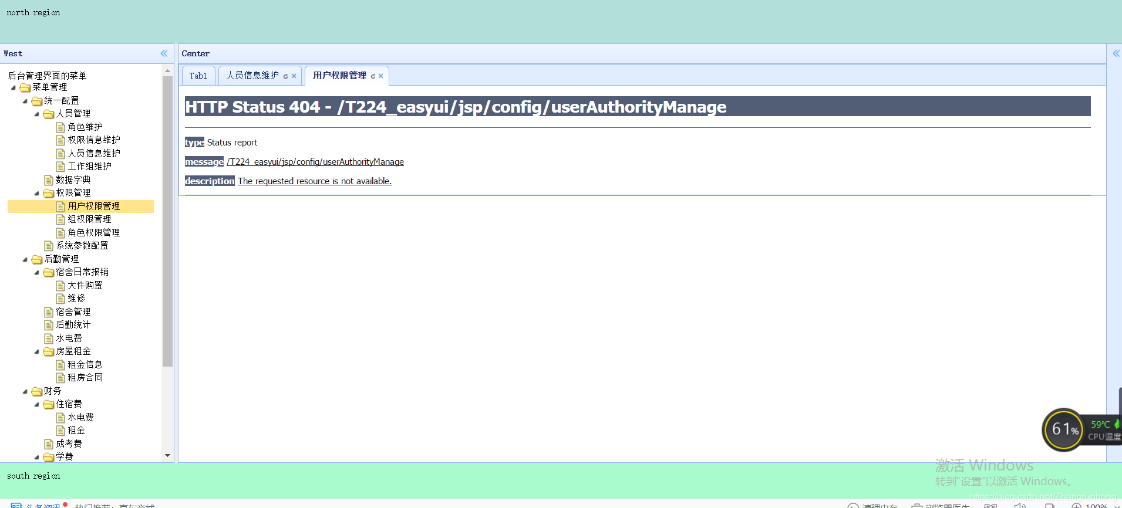Open the 租房合同 menu item
Image resolution: width=1122 pixels, height=508 pixels.
click(x=85, y=378)
